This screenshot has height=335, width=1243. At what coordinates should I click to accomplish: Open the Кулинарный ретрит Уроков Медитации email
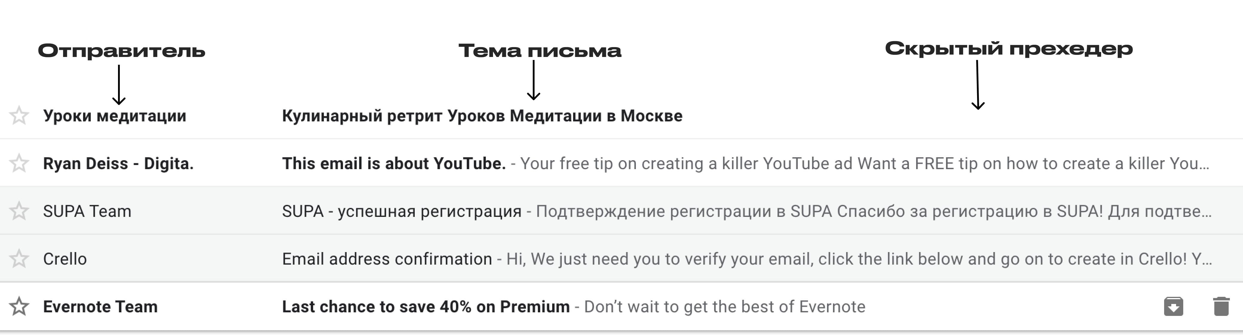coord(482,116)
